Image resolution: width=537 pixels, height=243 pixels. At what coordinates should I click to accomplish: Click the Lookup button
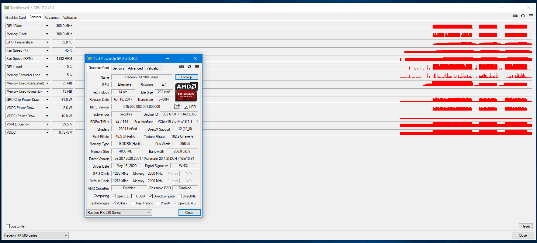[187, 77]
